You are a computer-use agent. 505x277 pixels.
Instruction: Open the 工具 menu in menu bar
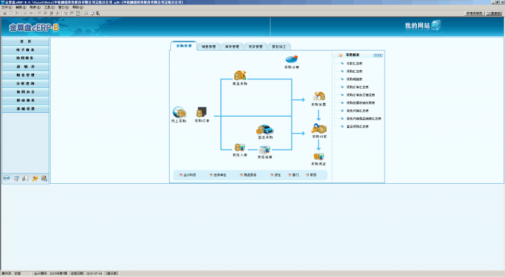(x=48, y=7)
